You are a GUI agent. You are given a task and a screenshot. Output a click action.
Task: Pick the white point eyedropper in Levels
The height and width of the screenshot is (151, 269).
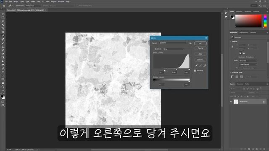pyautogui.click(x=205, y=65)
